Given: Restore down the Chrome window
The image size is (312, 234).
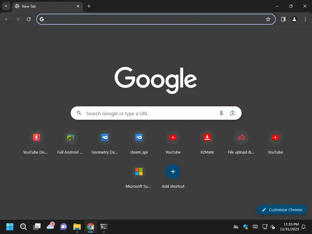Looking at the screenshot, I should [291, 6].
